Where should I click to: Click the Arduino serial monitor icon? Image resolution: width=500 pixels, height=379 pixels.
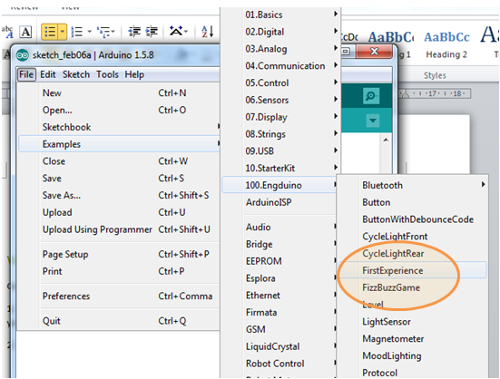point(371,95)
